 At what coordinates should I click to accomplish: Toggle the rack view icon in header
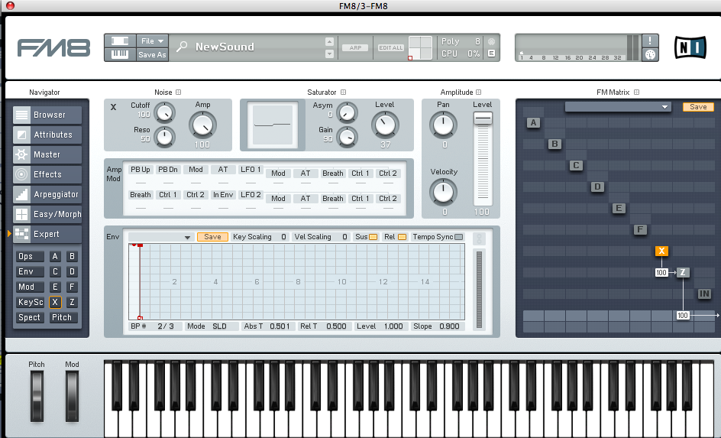click(120, 41)
